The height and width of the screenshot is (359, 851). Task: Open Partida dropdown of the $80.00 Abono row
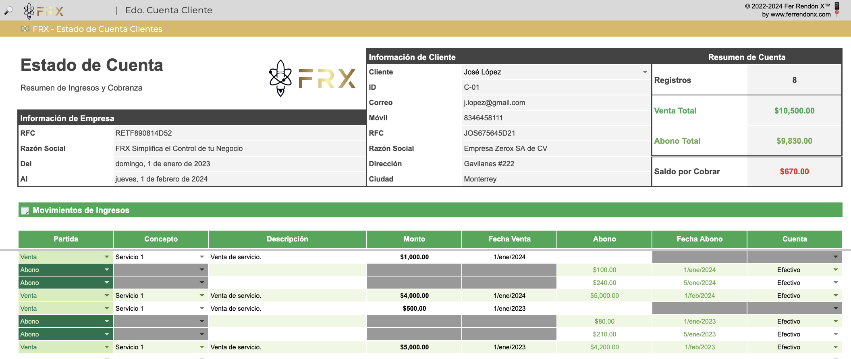pos(107,321)
